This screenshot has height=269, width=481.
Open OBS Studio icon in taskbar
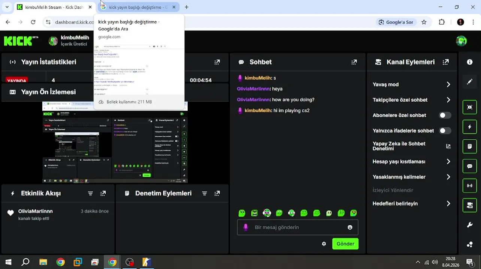point(130,262)
